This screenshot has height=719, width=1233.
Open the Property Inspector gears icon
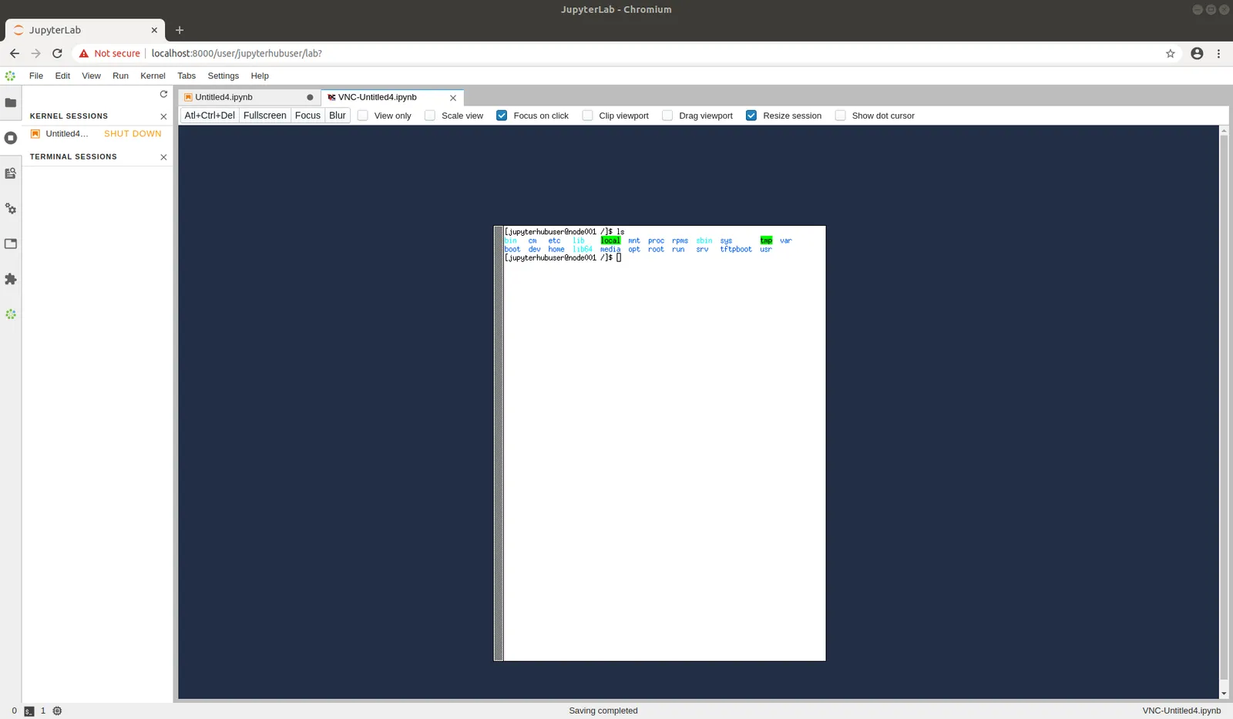click(x=11, y=209)
